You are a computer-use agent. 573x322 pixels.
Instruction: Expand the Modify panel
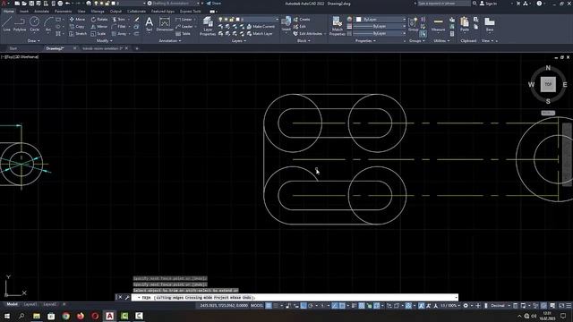(x=105, y=41)
